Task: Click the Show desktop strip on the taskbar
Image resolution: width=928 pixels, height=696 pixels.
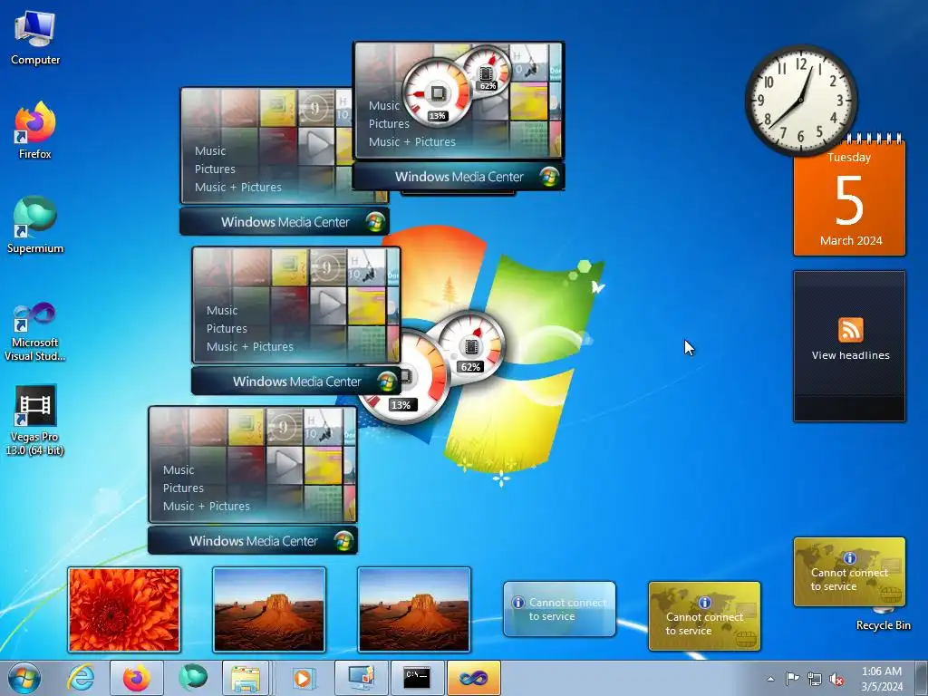Action: click(922, 679)
